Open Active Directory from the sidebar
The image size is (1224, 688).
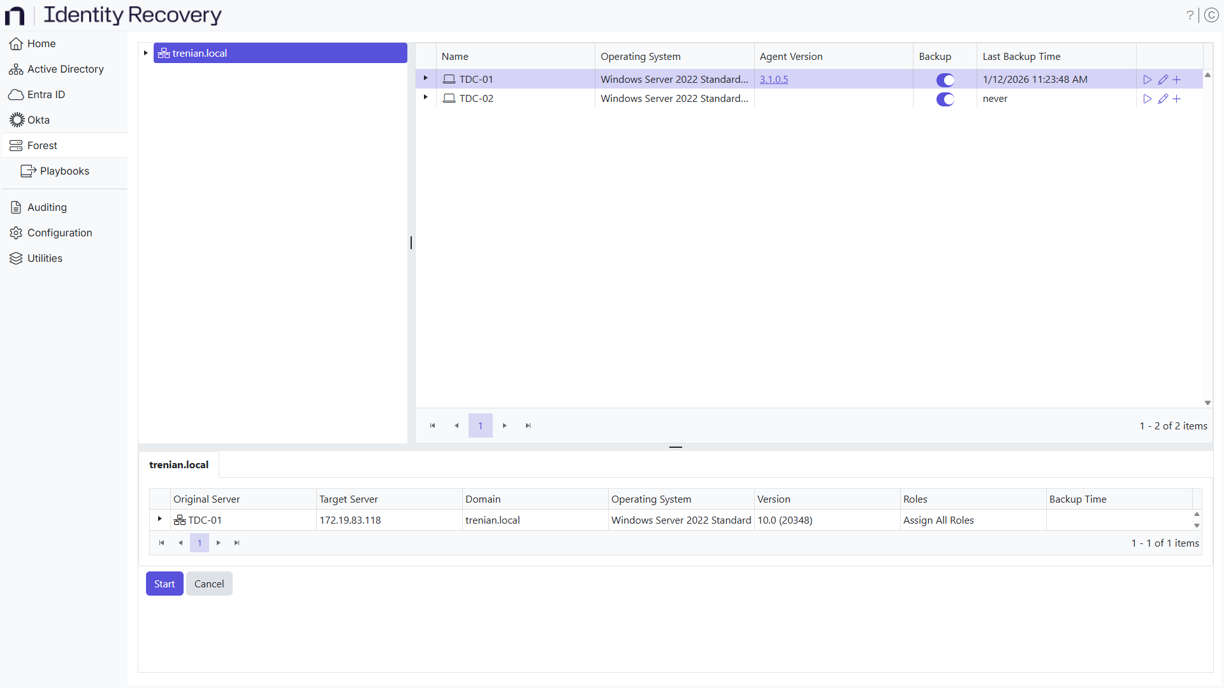[65, 69]
